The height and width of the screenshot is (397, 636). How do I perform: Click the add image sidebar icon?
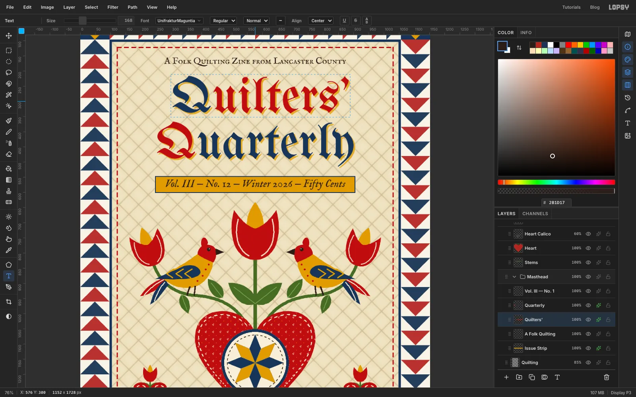coord(628,136)
